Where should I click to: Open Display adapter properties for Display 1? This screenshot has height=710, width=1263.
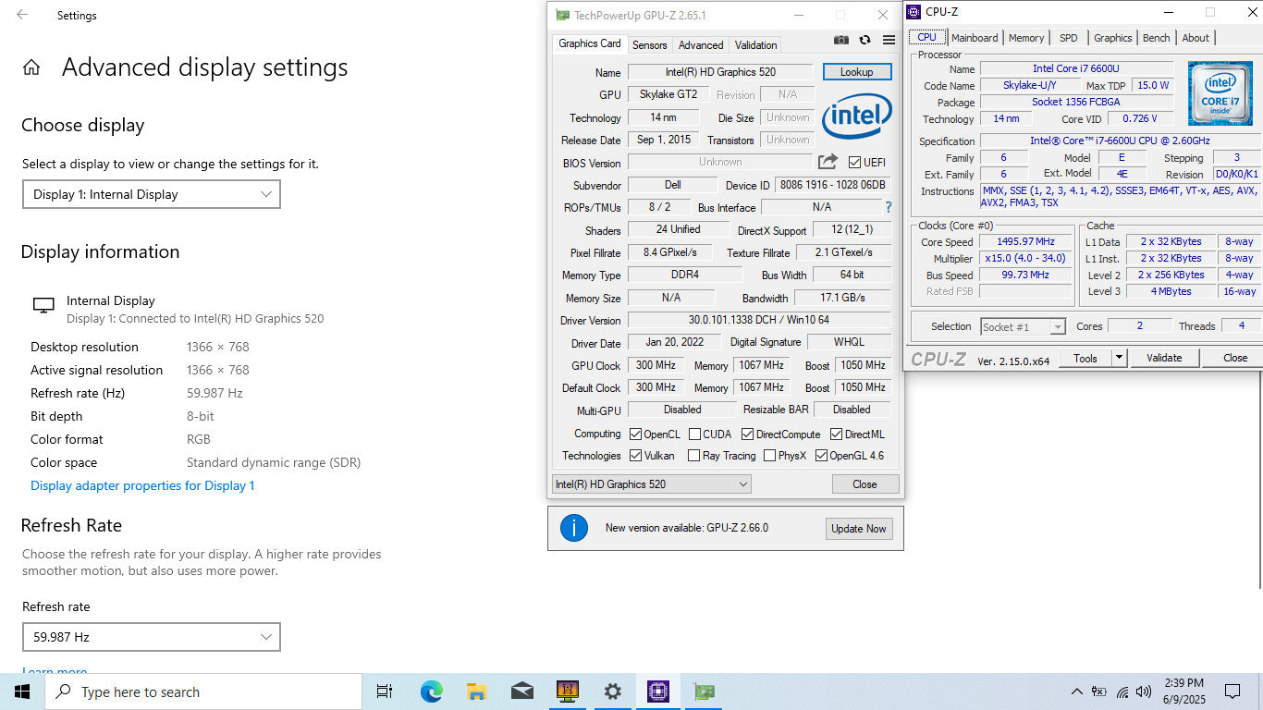[142, 485]
